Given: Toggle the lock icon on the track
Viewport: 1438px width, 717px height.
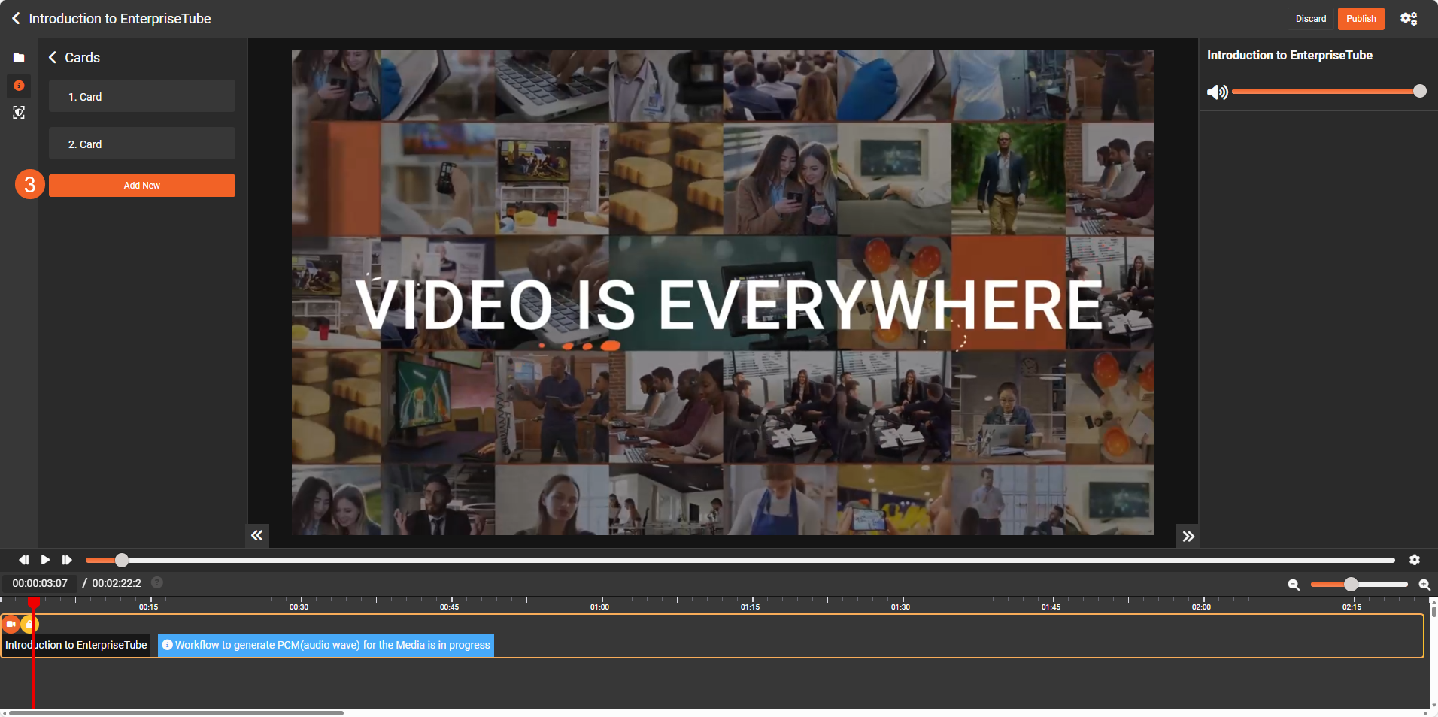Looking at the screenshot, I should 29,624.
